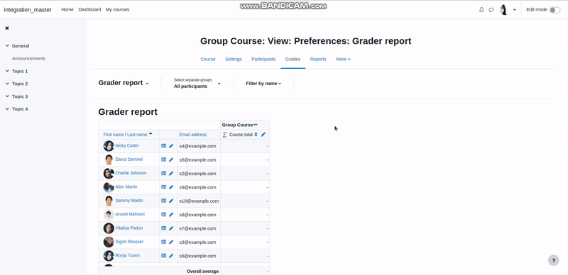Screen dimensions: 568x275
Task: Open grade table icon for Annett Mehnert
Action: click(163, 215)
